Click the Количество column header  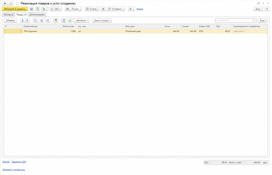pyautogui.click(x=69, y=26)
